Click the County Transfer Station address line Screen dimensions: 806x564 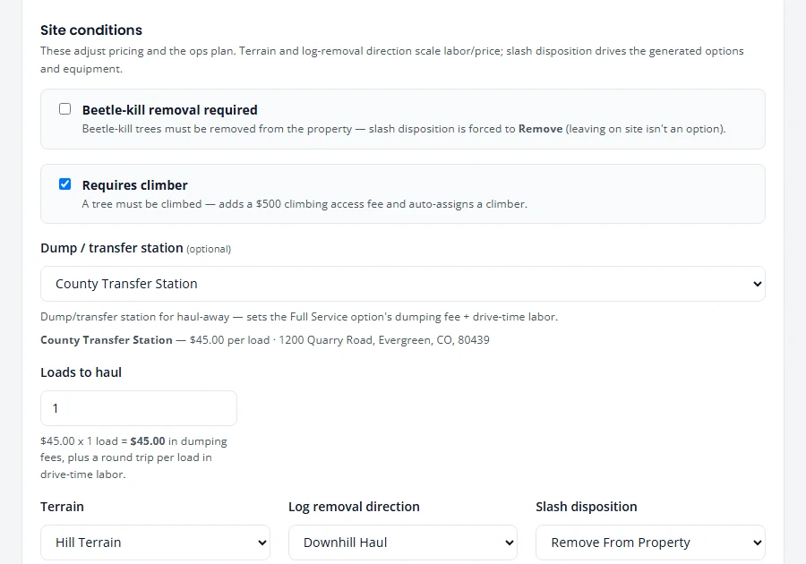coord(265,340)
